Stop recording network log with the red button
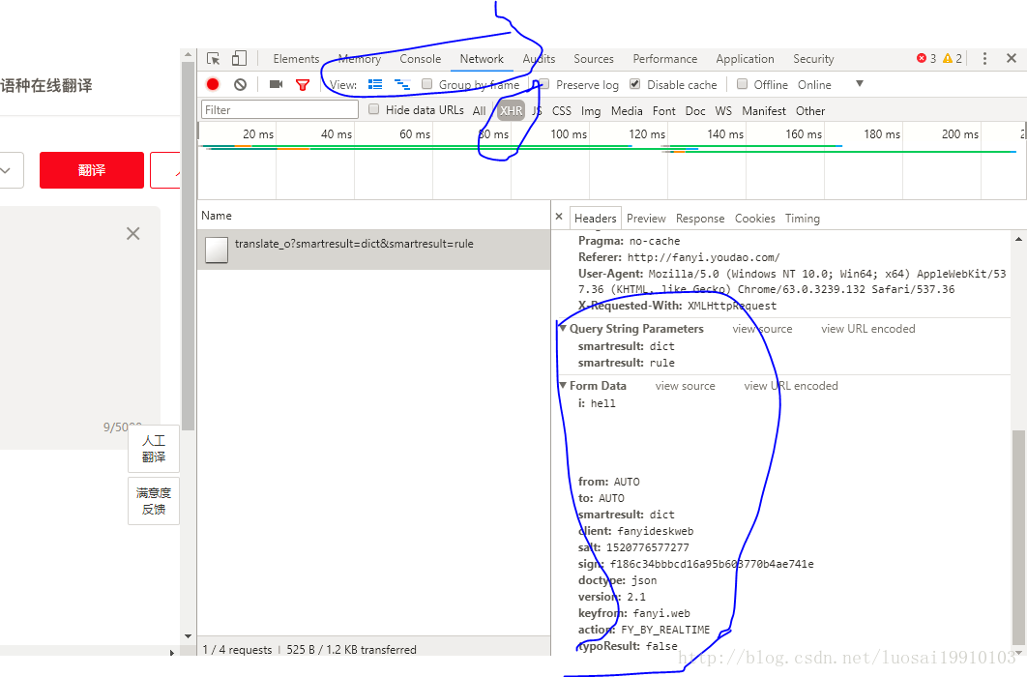This screenshot has width=1027, height=677. (213, 84)
